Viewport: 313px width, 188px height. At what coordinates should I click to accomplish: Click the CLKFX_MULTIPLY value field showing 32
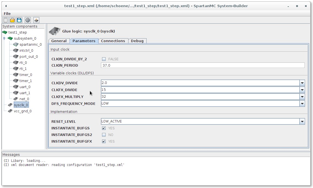click(200, 97)
